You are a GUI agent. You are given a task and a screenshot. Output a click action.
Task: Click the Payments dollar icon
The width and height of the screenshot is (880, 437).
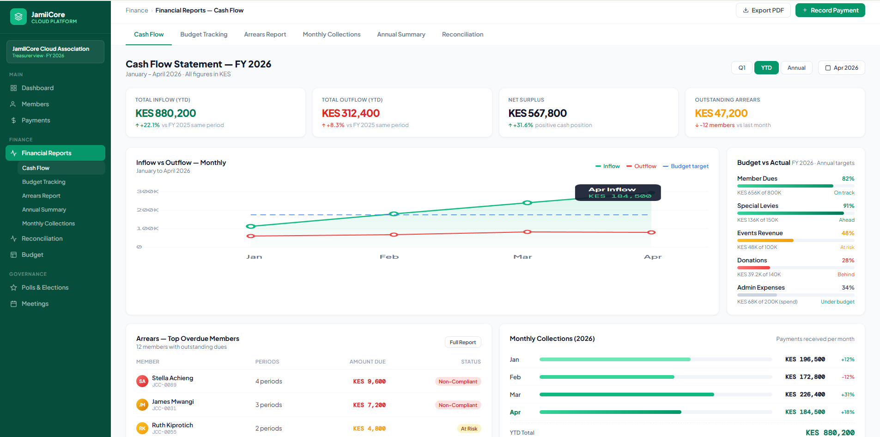point(13,121)
